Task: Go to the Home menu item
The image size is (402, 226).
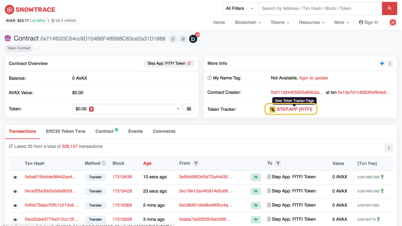Action: (219, 22)
